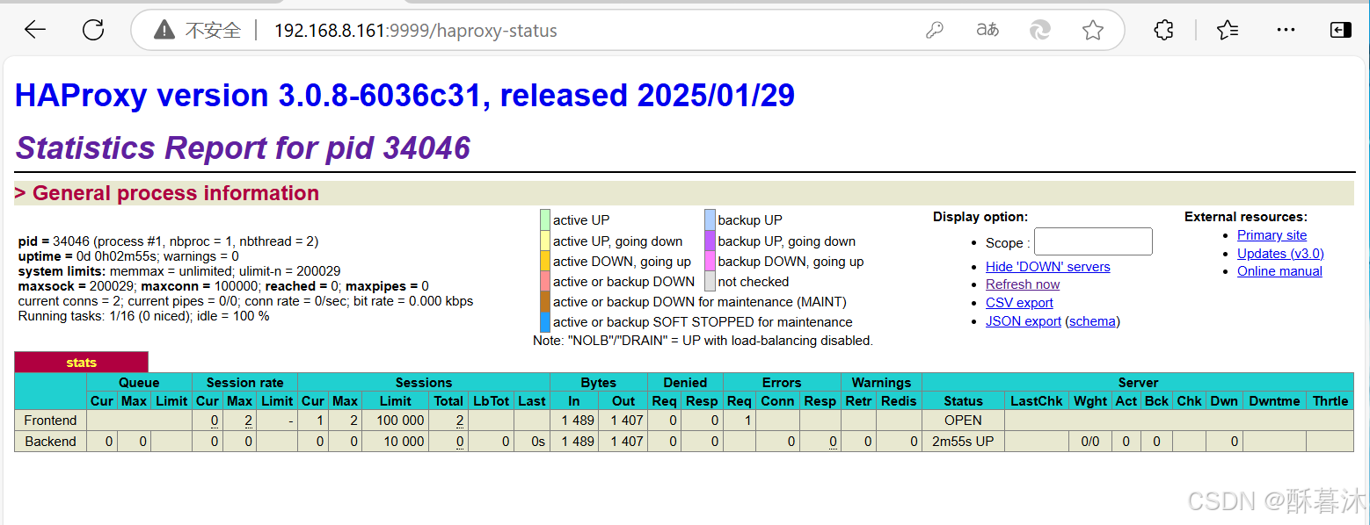This screenshot has height=525, width=1370.
Task: Click the active DOWN, going up orange swatch
Action: (x=545, y=261)
